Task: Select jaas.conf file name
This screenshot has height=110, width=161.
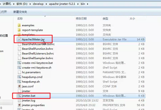Action: pyautogui.click(x=28, y=86)
